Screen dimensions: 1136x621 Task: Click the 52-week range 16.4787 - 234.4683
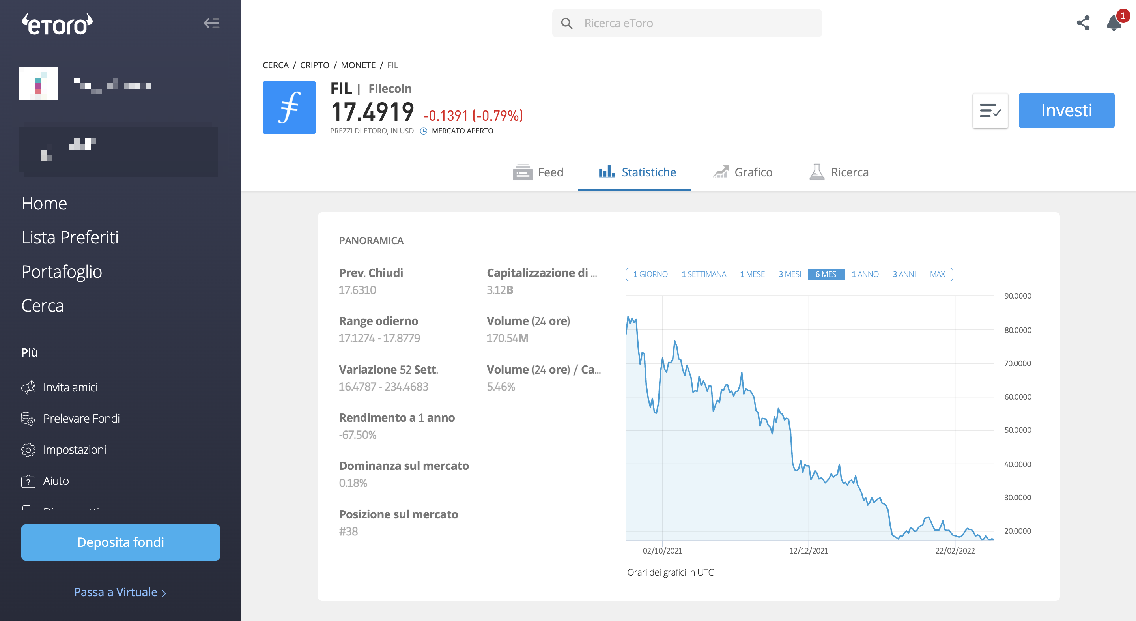[384, 387]
